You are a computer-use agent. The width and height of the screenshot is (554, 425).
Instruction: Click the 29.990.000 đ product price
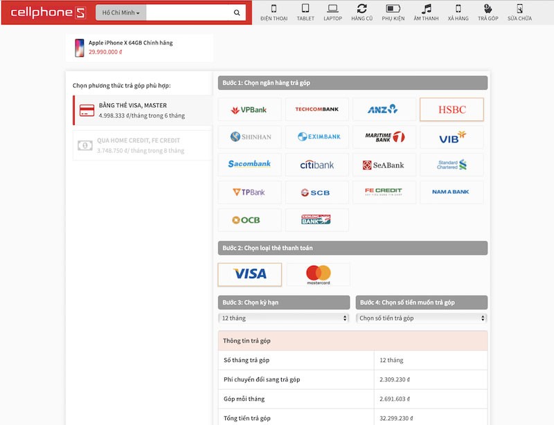tap(105, 52)
